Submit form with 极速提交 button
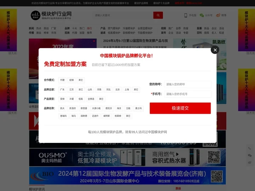The width and height of the screenshot is (255, 191). (x=180, y=108)
